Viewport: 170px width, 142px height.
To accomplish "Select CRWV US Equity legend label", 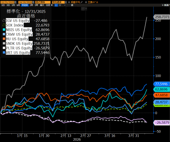I will [x=19, y=34].
